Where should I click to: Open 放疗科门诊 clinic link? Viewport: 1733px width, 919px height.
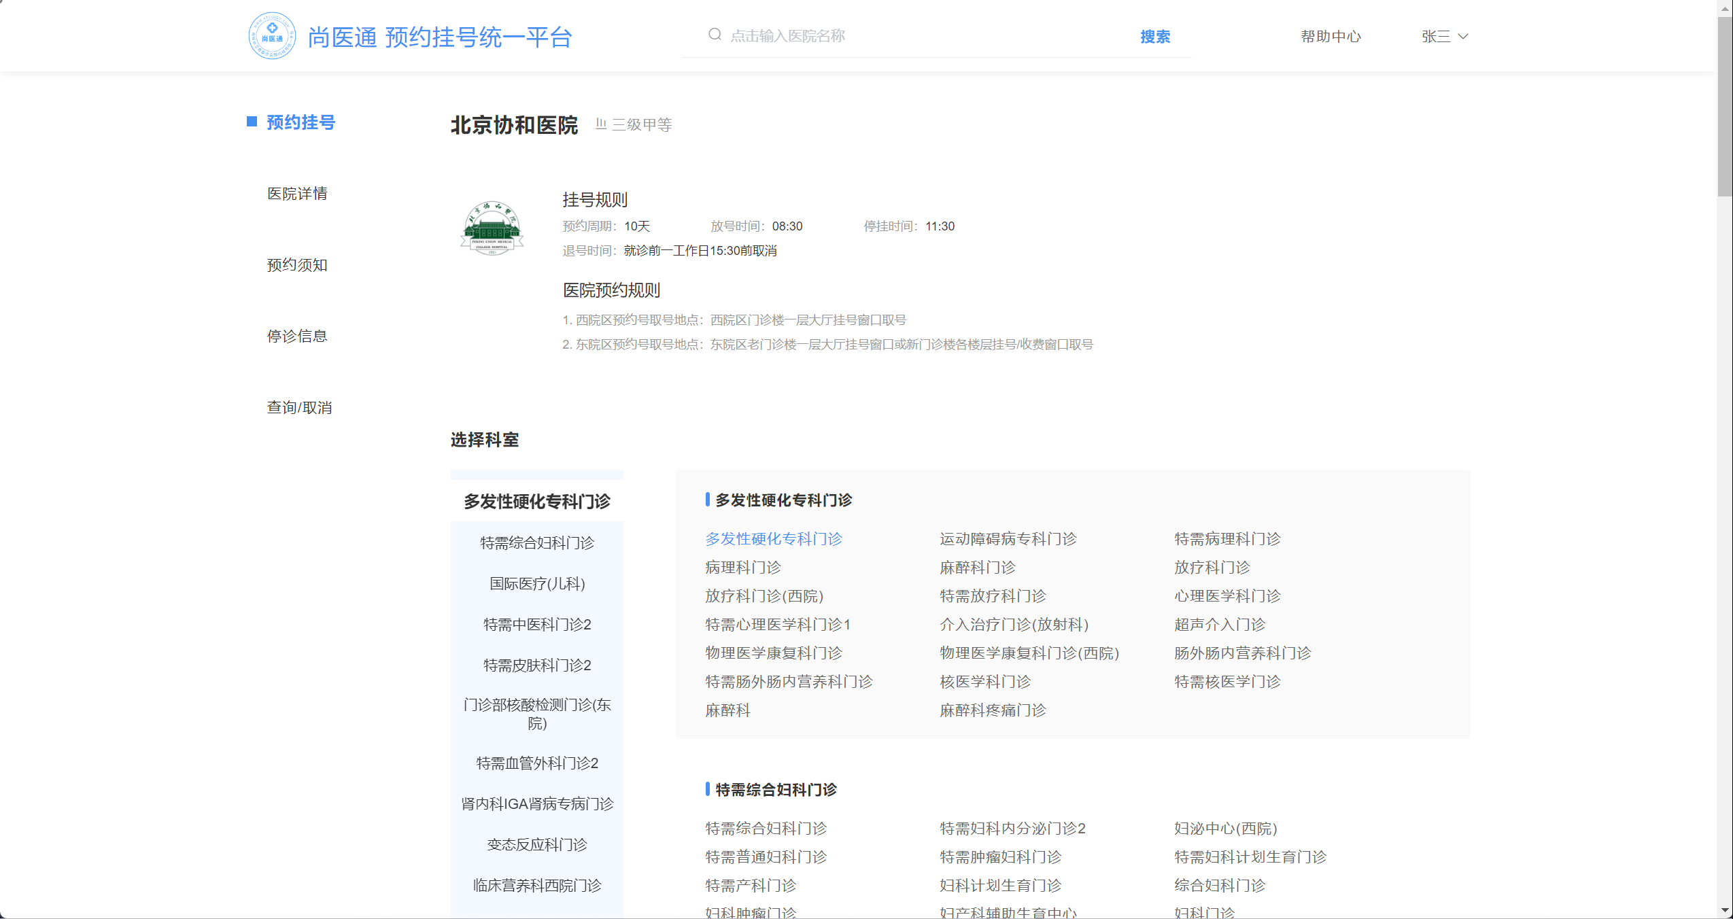coord(1212,567)
